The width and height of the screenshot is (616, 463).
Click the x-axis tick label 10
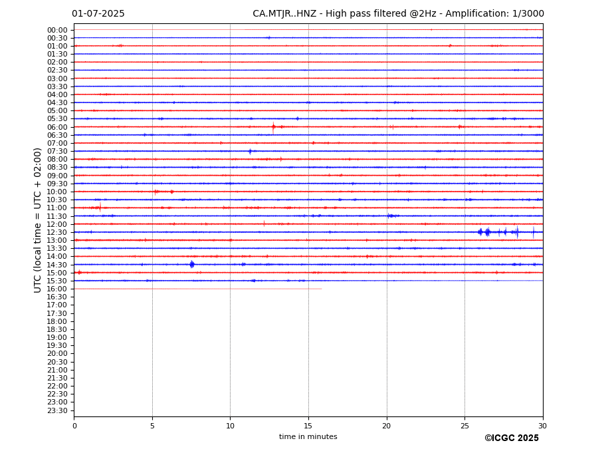coord(230,426)
